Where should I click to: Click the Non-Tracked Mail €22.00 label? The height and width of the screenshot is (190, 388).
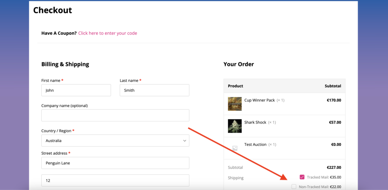pos(320,187)
